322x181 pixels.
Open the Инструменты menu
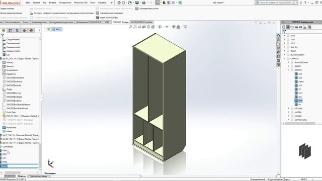pos(65,3)
